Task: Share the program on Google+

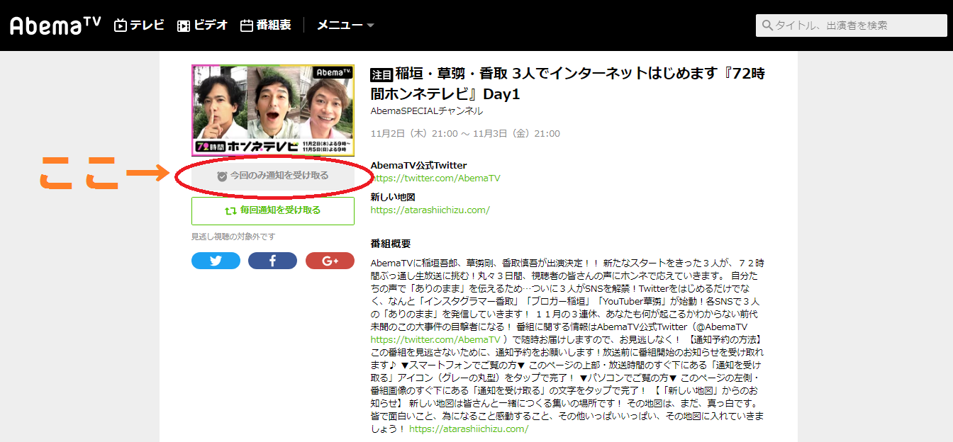Action: click(330, 260)
